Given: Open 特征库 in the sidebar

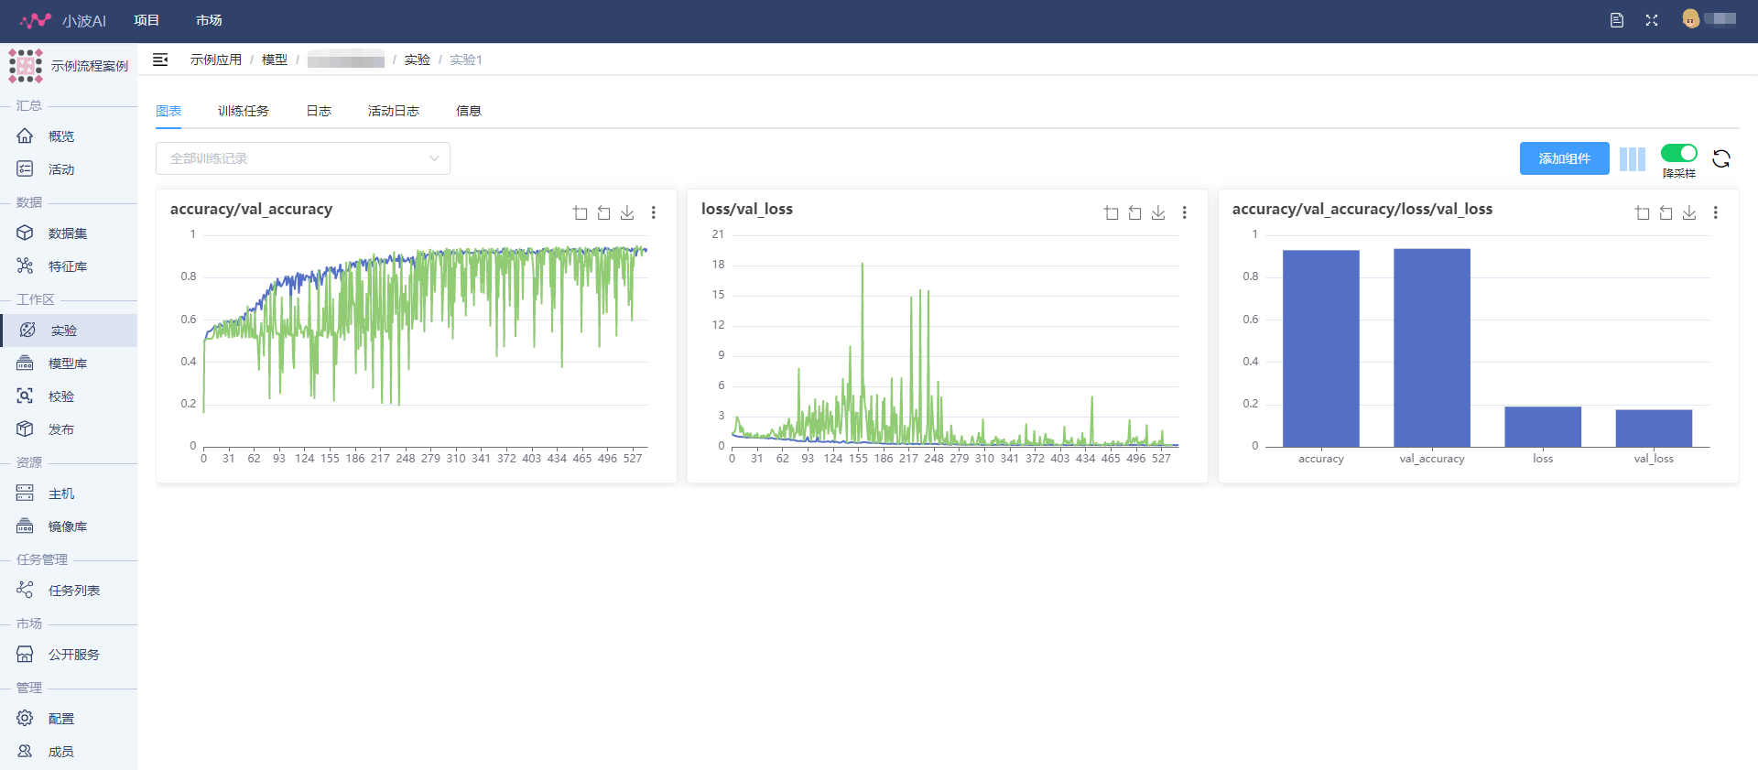Looking at the screenshot, I should (69, 266).
